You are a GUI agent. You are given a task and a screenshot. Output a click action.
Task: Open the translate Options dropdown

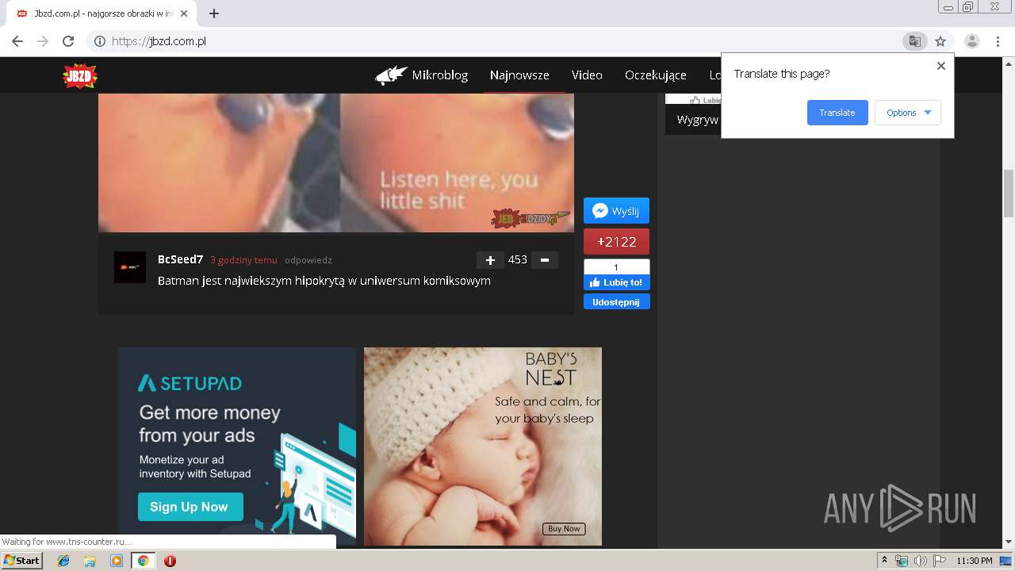coord(908,113)
